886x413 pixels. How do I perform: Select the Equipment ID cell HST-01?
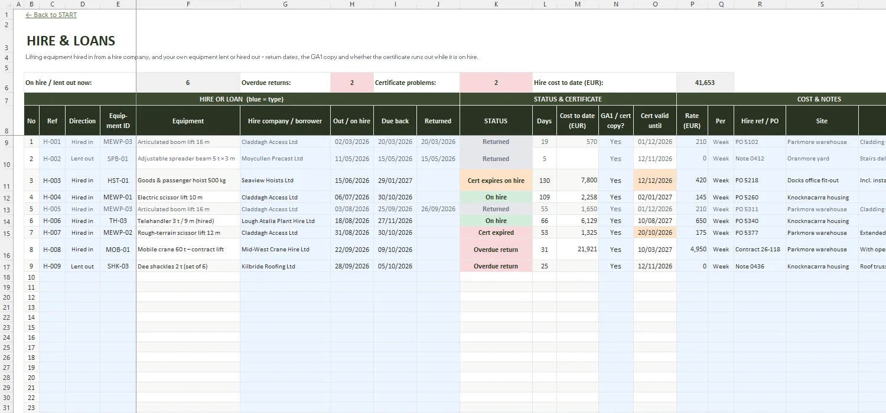click(118, 181)
